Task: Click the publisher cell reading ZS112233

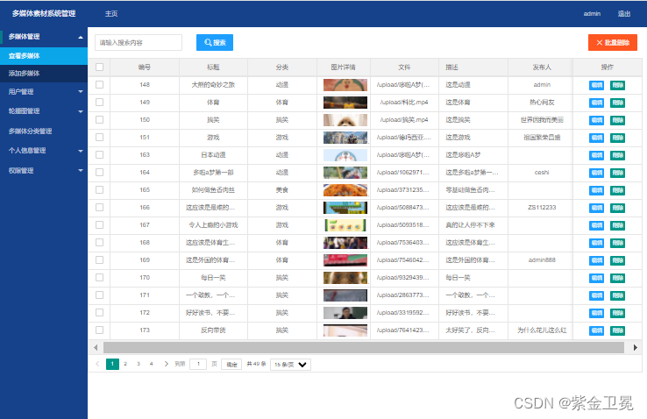Action: 542,208
